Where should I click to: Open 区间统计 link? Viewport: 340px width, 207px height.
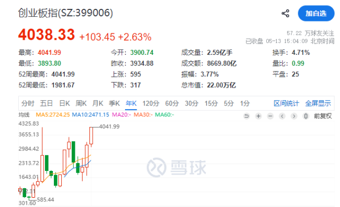point(286,103)
